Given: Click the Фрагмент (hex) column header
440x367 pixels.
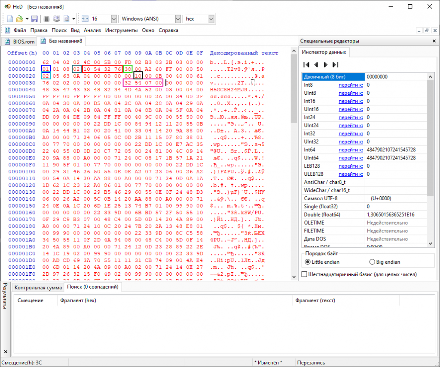Looking at the screenshot, I should pyautogui.click(x=175, y=301).
